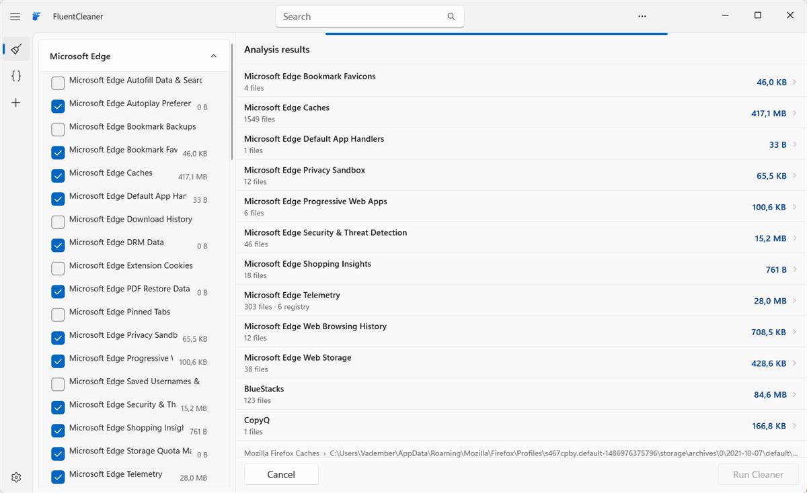The height and width of the screenshot is (493, 807).
Task: Select the BlueStacks result title
Action: (264, 389)
